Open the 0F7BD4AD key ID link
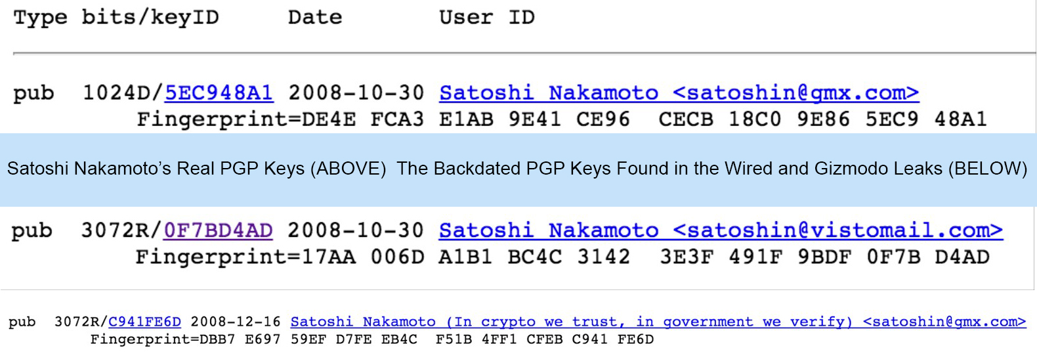Image resolution: width=1037 pixels, height=361 pixels. 218,231
